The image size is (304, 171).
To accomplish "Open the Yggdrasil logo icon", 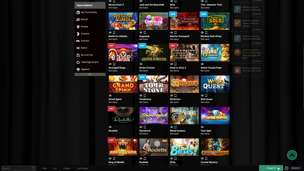I will (78, 69).
